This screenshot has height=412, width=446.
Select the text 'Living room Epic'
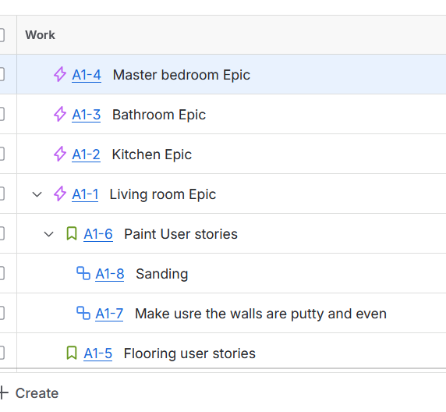[163, 194]
